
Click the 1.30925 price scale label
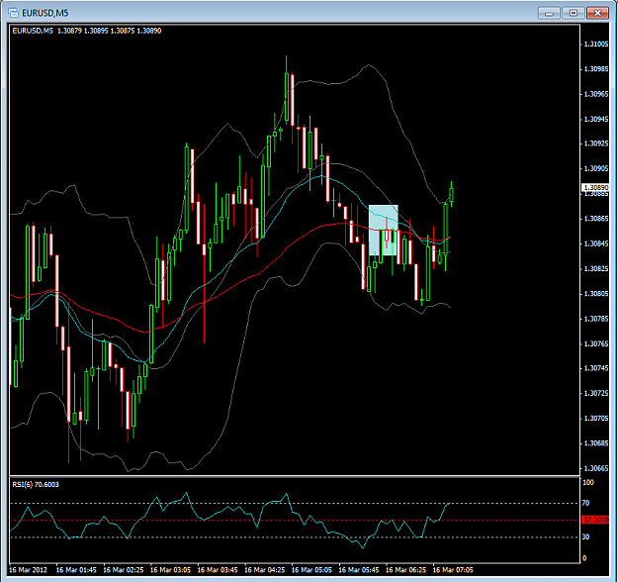596,144
